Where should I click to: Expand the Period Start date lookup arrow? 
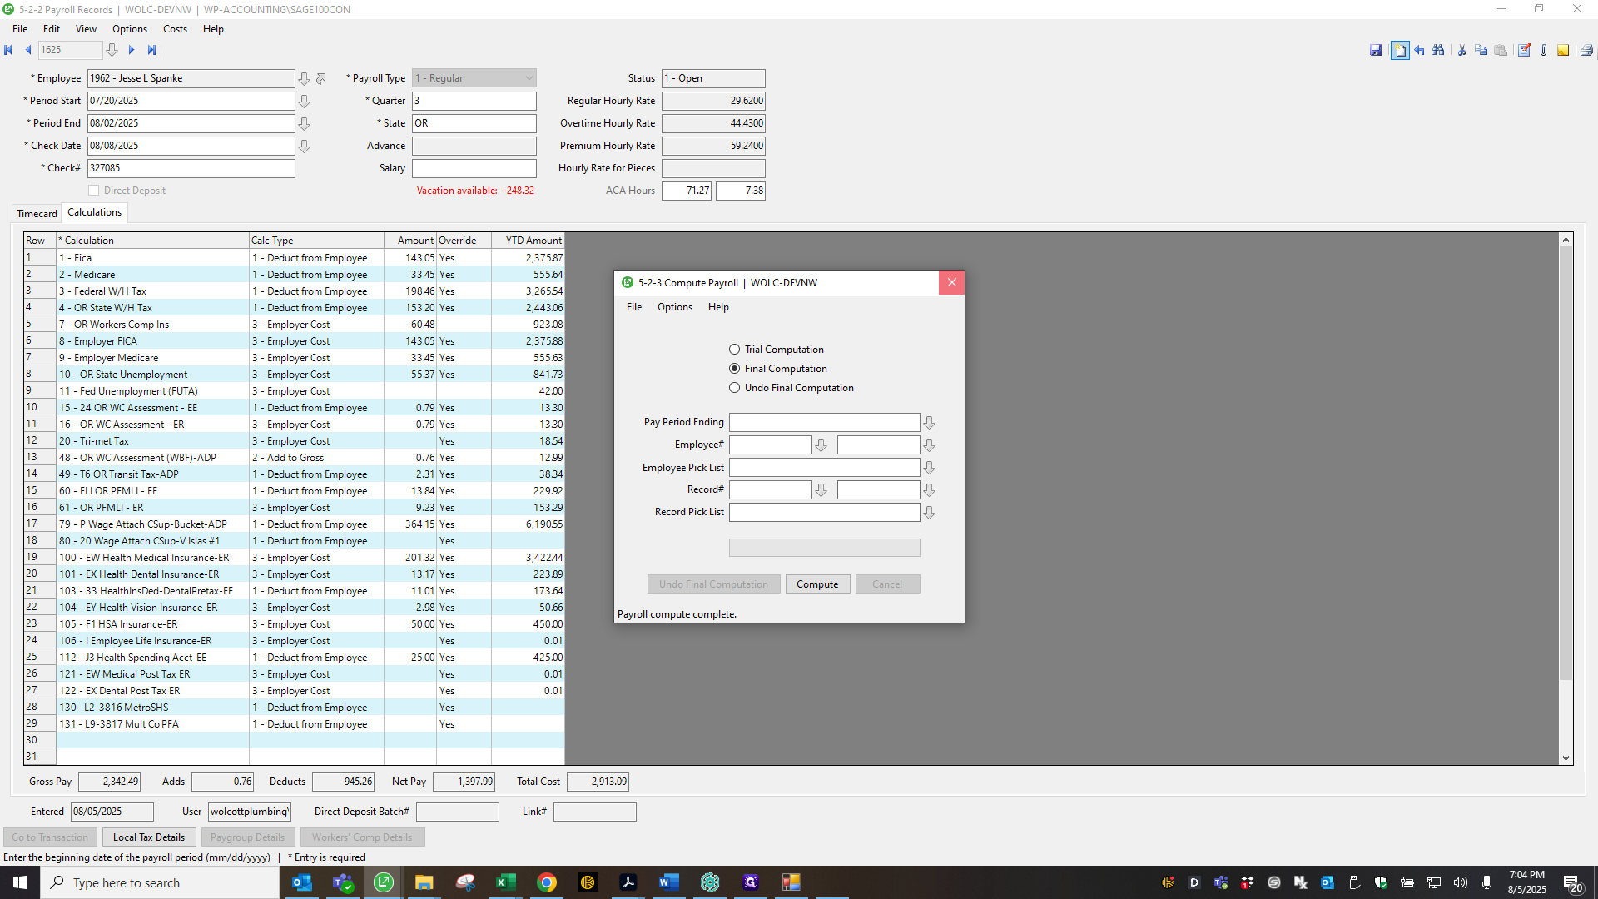point(305,101)
